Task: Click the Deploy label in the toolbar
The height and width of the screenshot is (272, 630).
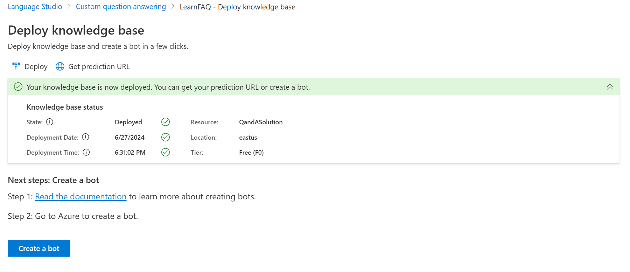Action: tap(36, 67)
